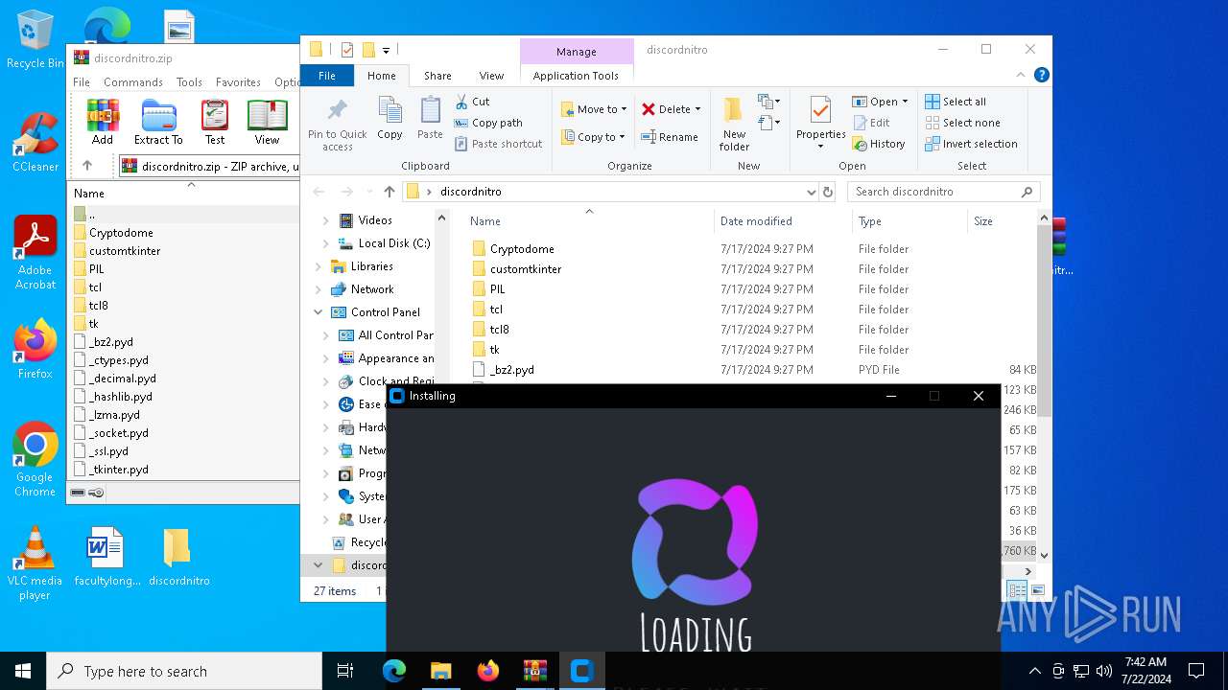The image size is (1228, 690).
Task: Open the Commands menu in WinRAR
Action: [x=133, y=82]
